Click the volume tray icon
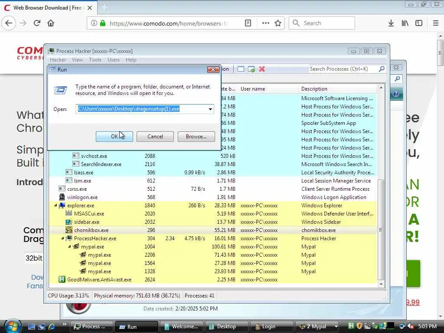This screenshot has height=333, width=444. tap(410, 326)
